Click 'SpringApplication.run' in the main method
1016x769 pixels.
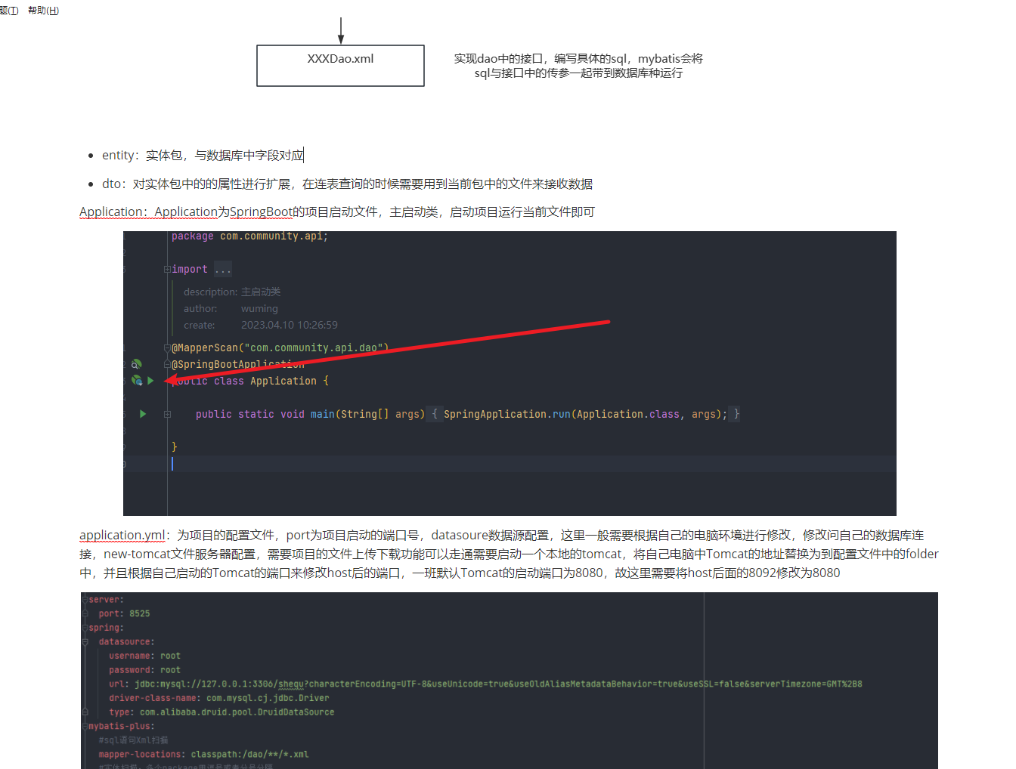pos(507,414)
